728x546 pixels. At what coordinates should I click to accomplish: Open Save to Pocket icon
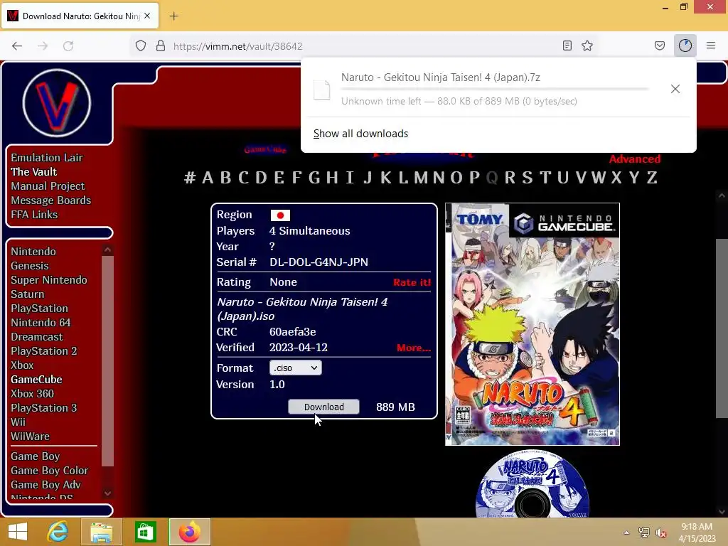coord(659,45)
